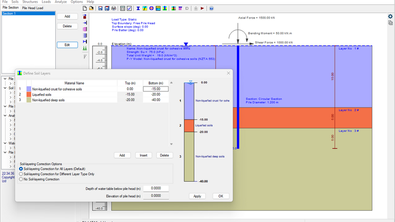Click Delete beside the Section 1 list
The image size is (395, 222).
coord(67,26)
